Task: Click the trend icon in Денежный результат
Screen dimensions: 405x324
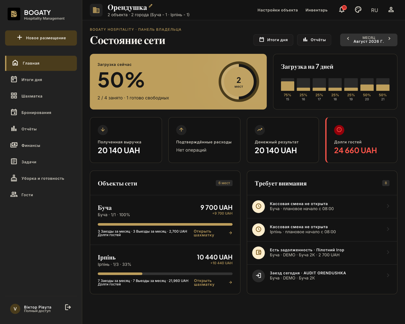Action: 260,130
